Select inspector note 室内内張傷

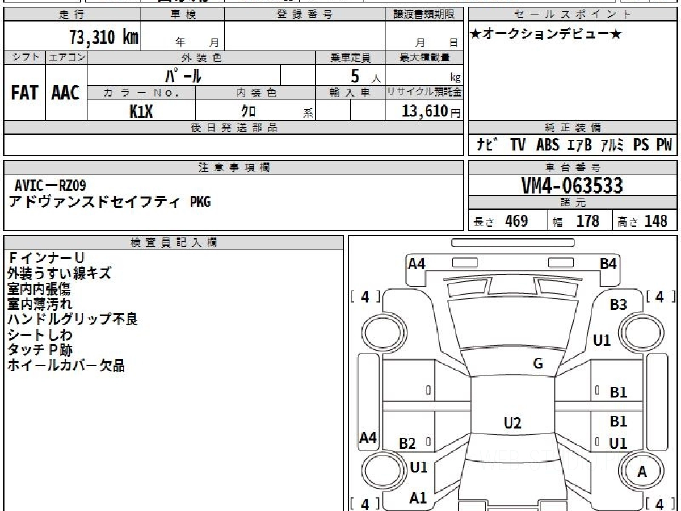pos(39,289)
